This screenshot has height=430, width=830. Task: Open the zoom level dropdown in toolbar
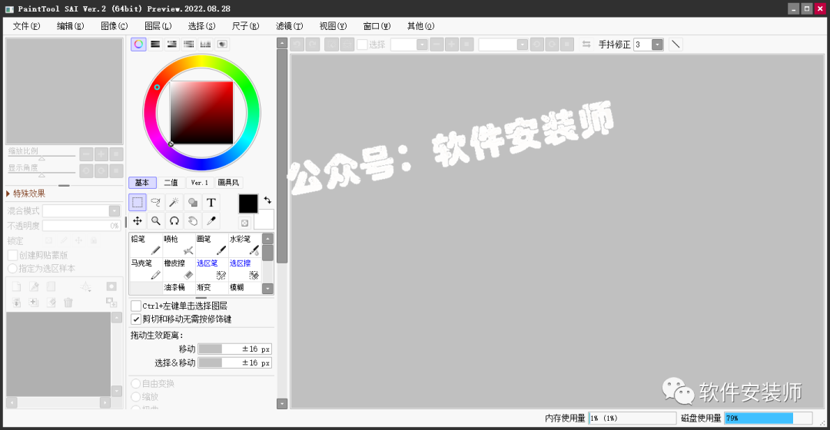(422, 45)
